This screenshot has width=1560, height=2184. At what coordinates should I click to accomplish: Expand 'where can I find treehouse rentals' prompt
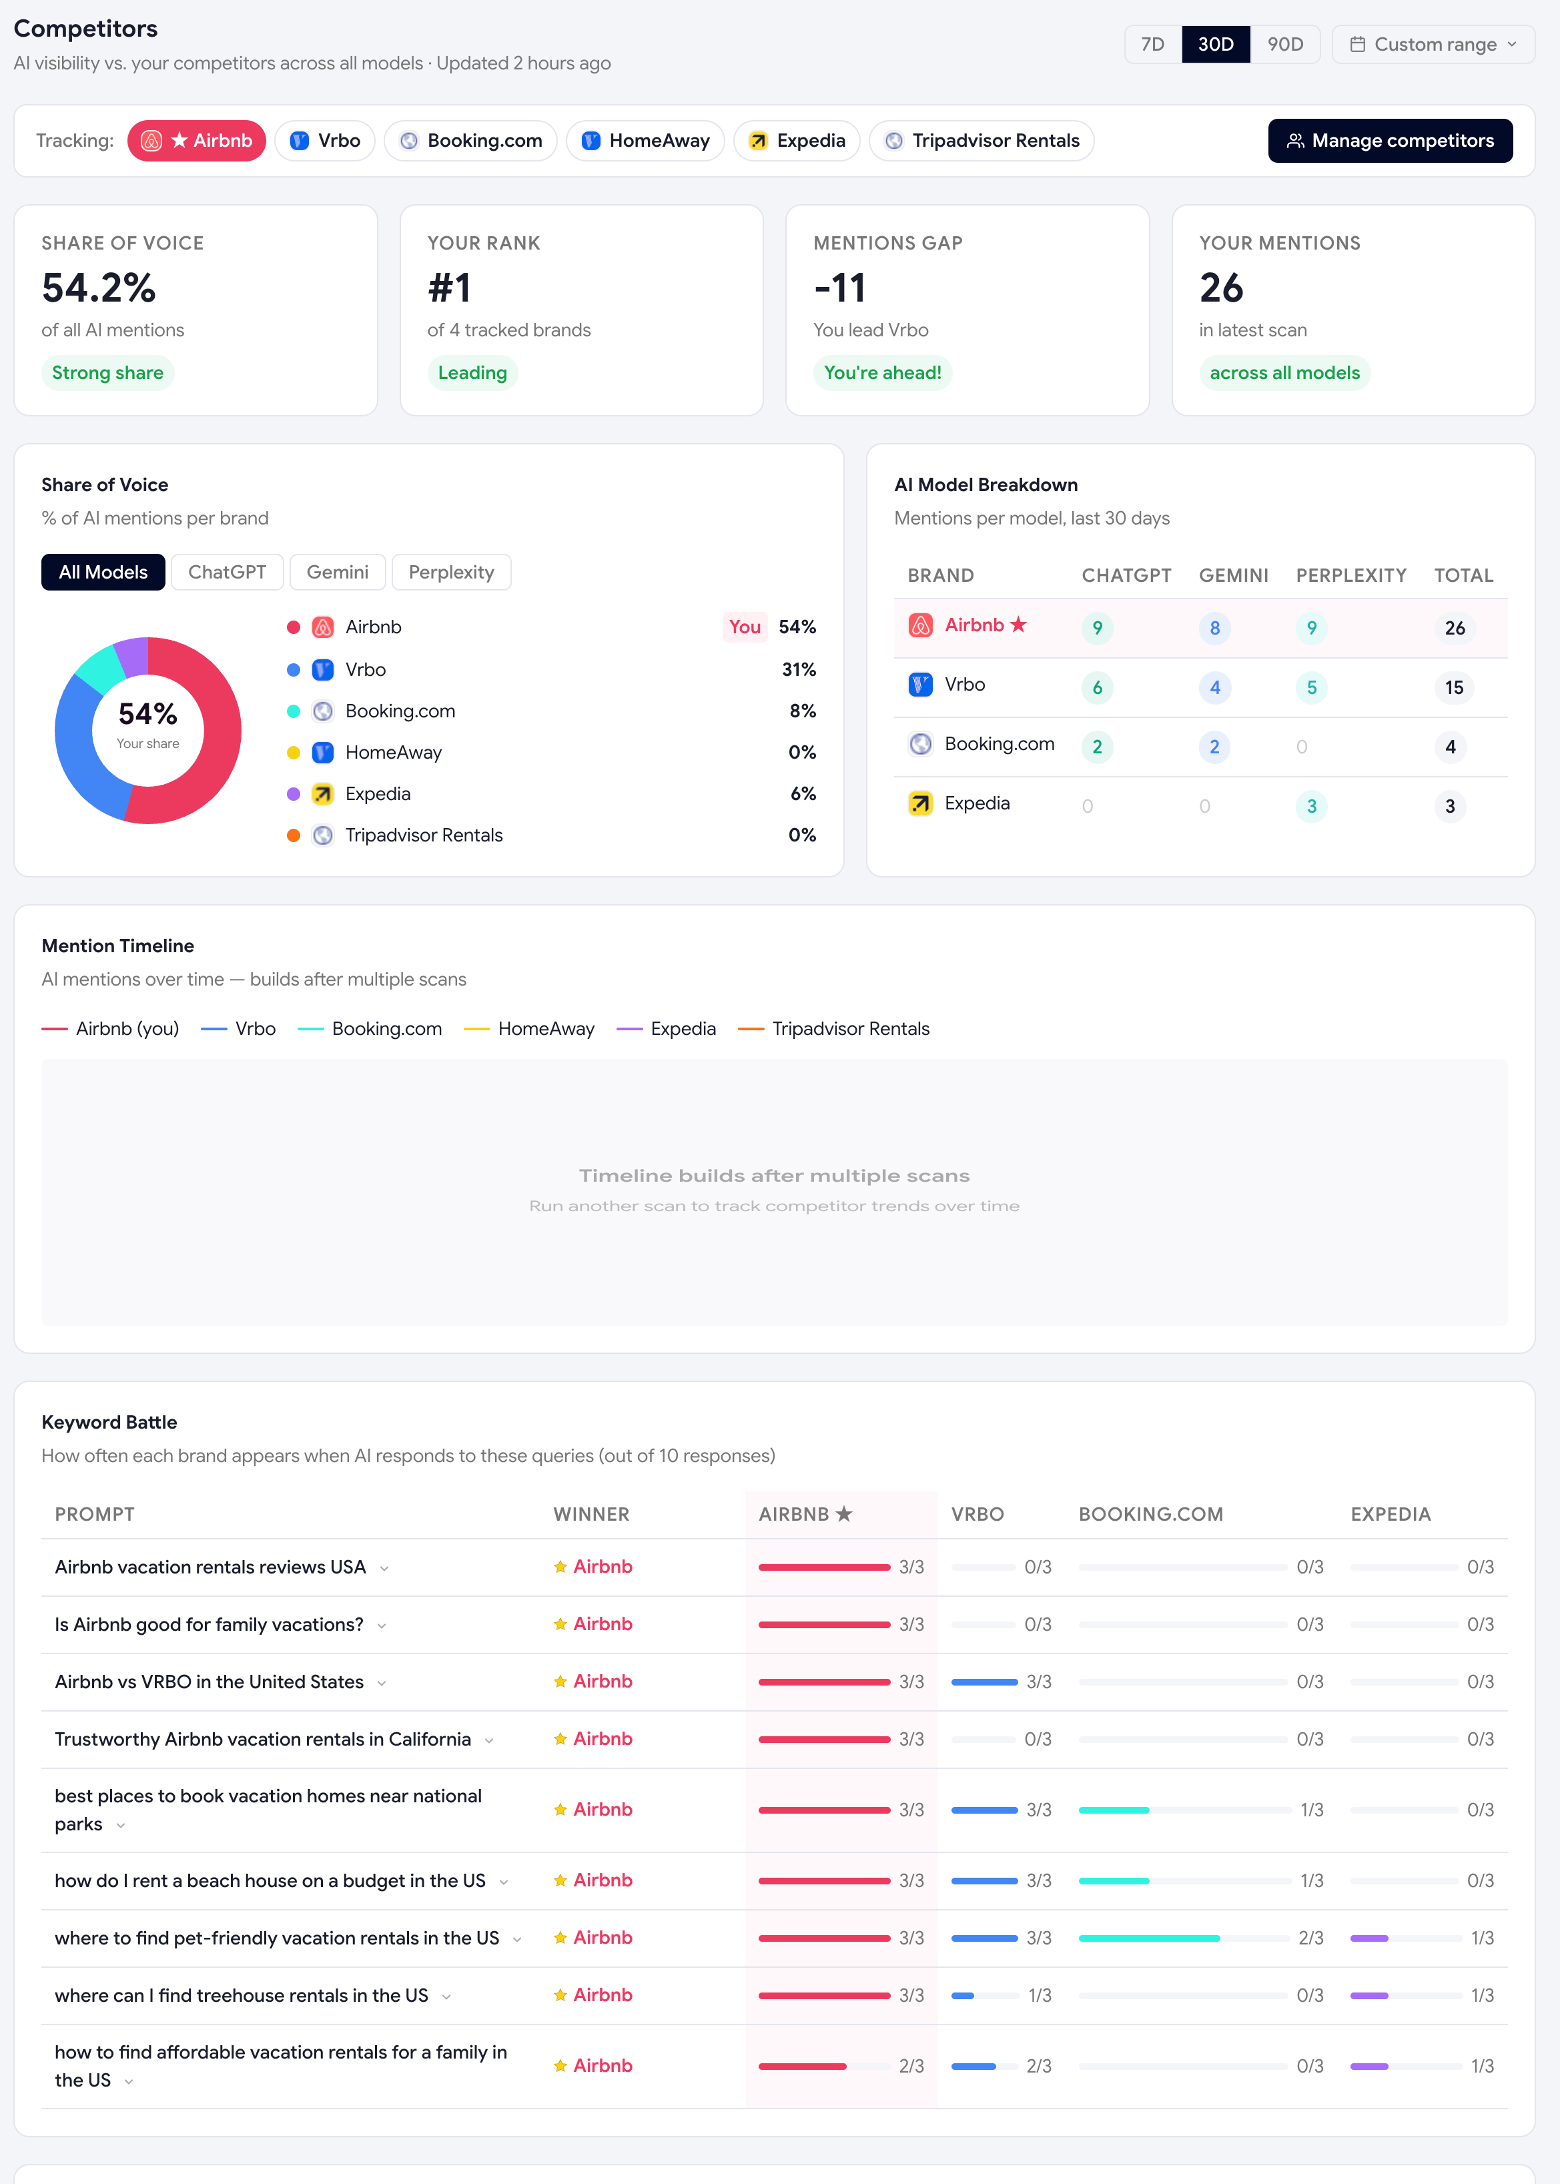click(x=446, y=1996)
